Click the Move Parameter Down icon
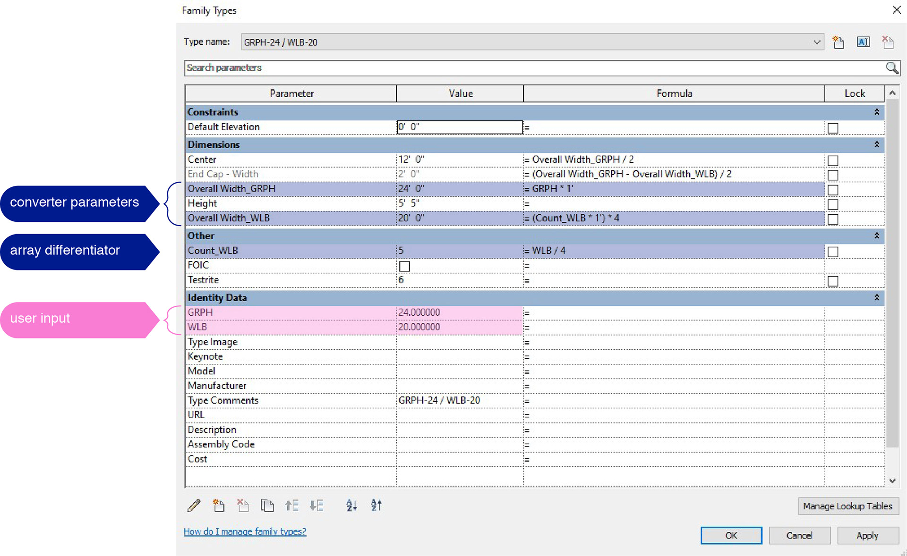Viewport: 907px width, 556px height. [x=317, y=505]
